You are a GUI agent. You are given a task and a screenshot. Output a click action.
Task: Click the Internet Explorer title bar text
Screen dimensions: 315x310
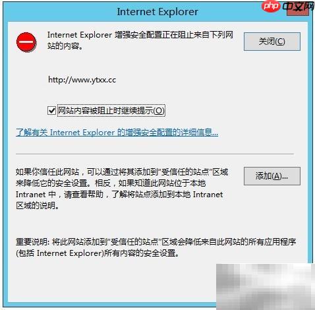tap(157, 11)
